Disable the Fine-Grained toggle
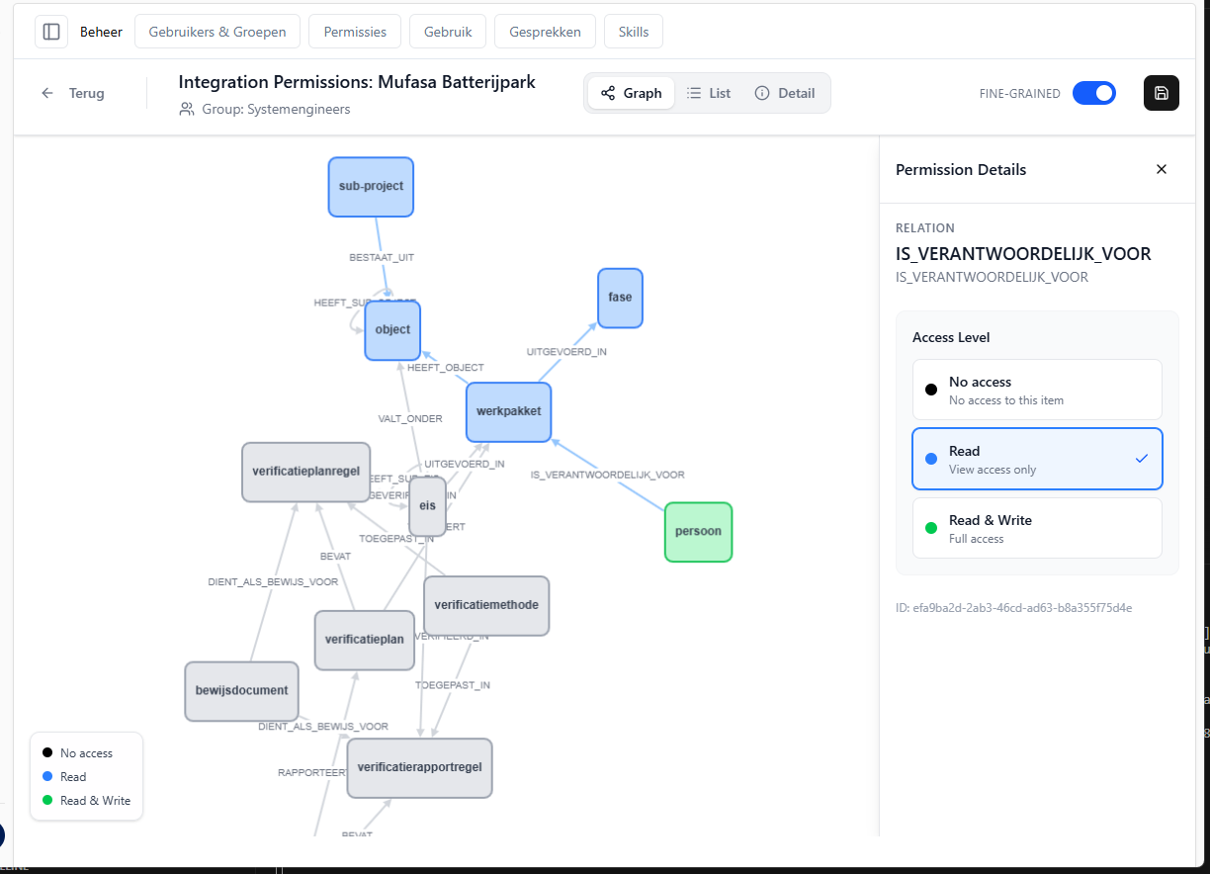Viewport: 1210px width, 874px height. 1093,93
